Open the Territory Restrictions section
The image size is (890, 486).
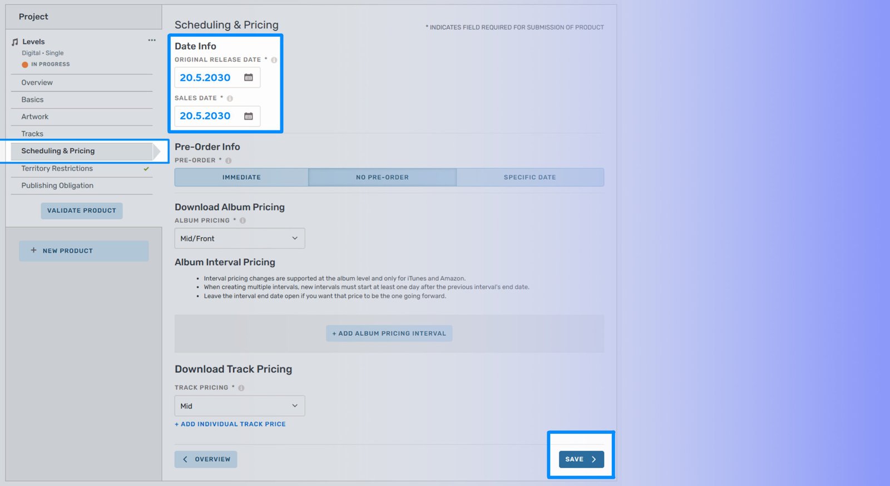click(x=57, y=168)
